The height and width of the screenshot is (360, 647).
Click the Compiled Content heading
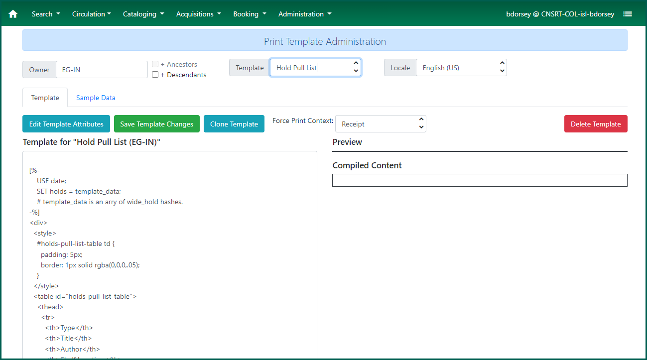[367, 165]
